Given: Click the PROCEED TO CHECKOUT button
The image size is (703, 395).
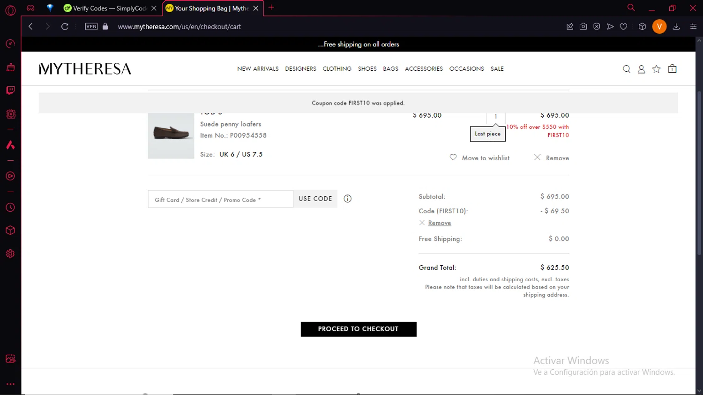Looking at the screenshot, I should (x=359, y=329).
